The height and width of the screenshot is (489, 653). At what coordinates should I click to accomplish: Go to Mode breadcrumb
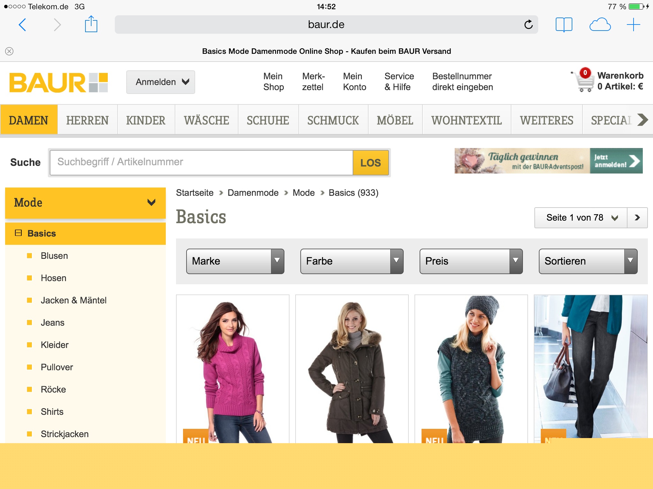tap(304, 193)
